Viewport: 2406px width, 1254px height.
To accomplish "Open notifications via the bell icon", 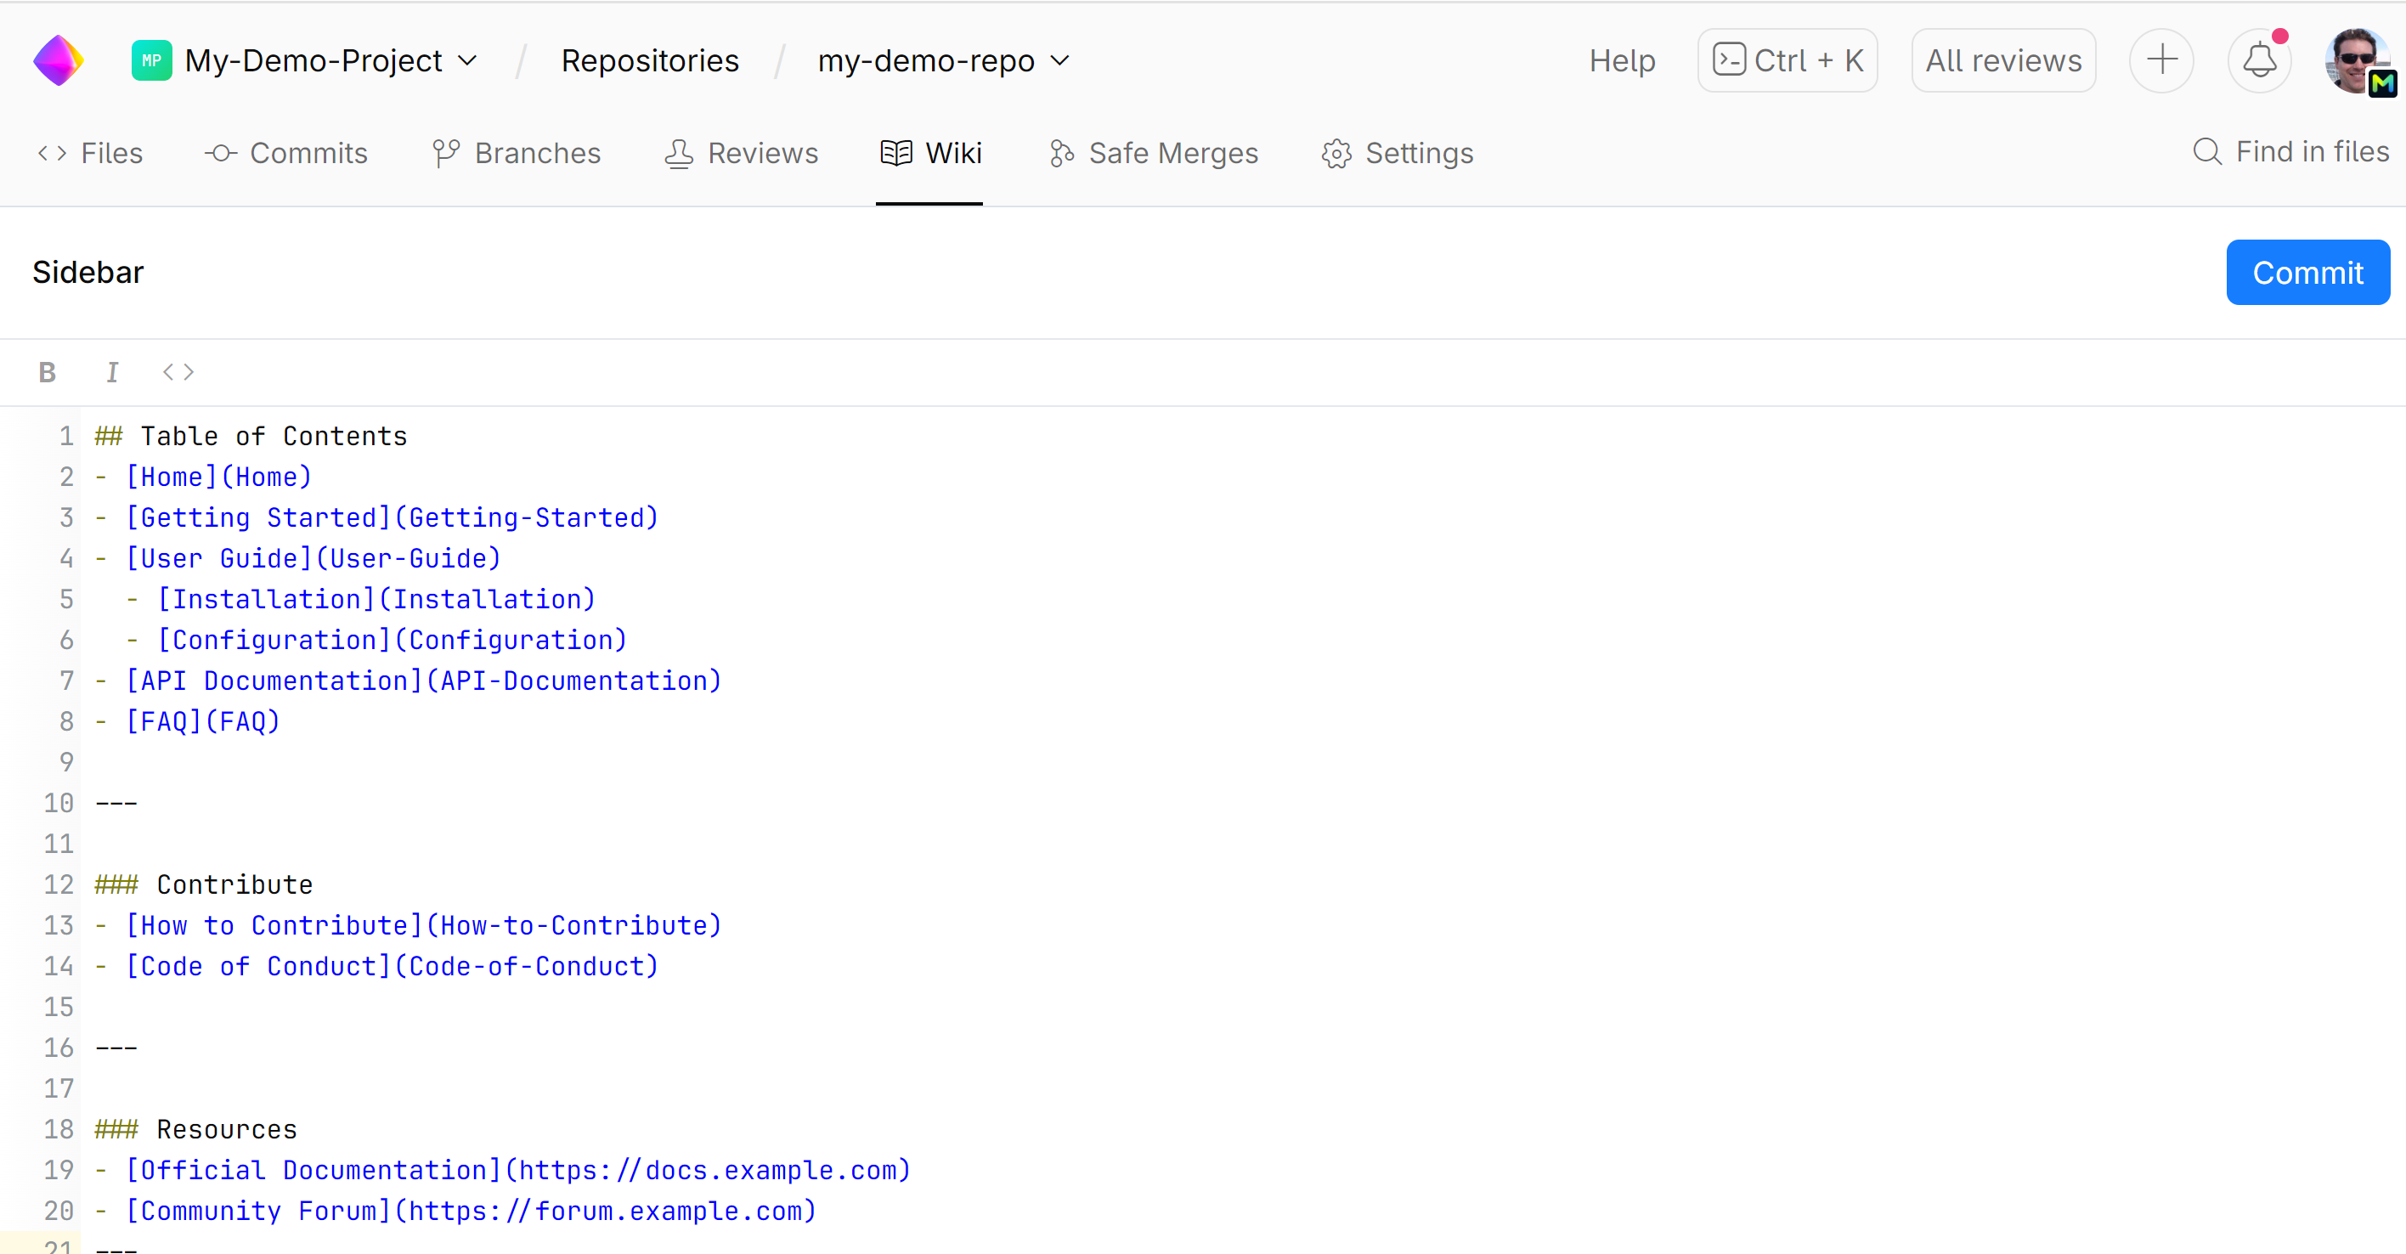I will [x=2260, y=59].
